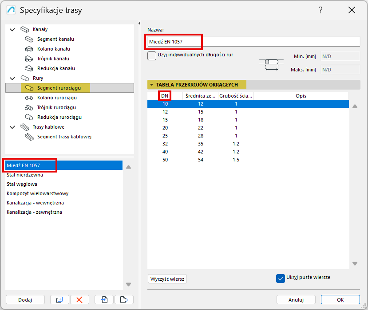Click the pipe length diagram icon

point(272,64)
